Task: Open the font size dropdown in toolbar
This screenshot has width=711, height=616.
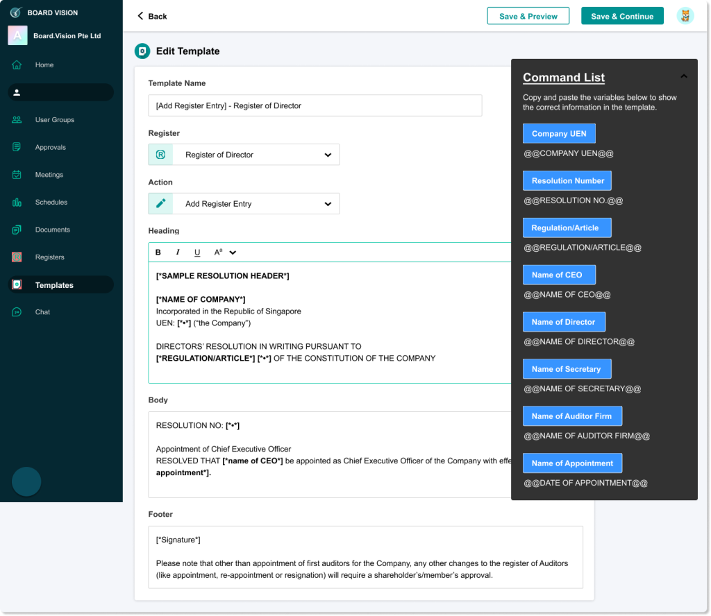Action: (225, 253)
